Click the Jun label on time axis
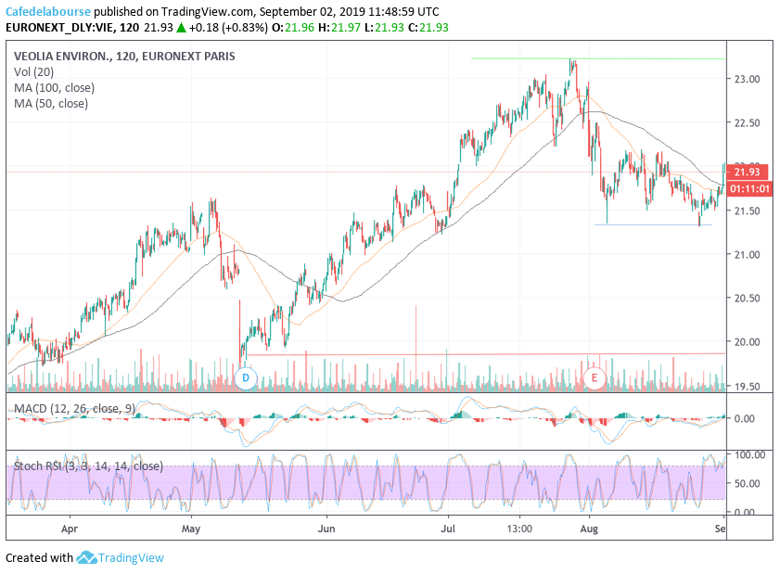The height and width of the screenshot is (574, 779). [x=326, y=529]
